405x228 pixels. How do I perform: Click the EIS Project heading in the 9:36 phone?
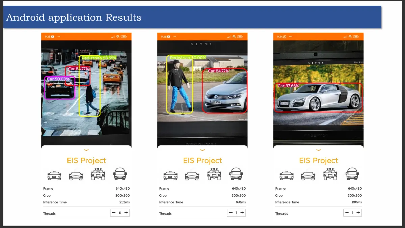pos(202,161)
